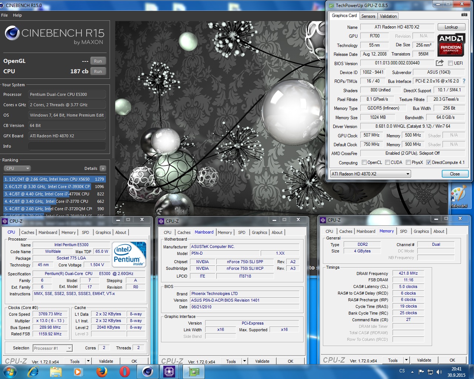Viewport: 474px width, 379px height.
Task: Toggle the CUDA checkbox
Action: [x=387, y=162]
